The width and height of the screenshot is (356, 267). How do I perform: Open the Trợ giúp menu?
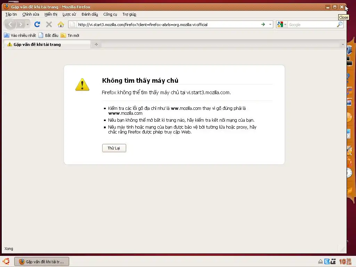129,14
